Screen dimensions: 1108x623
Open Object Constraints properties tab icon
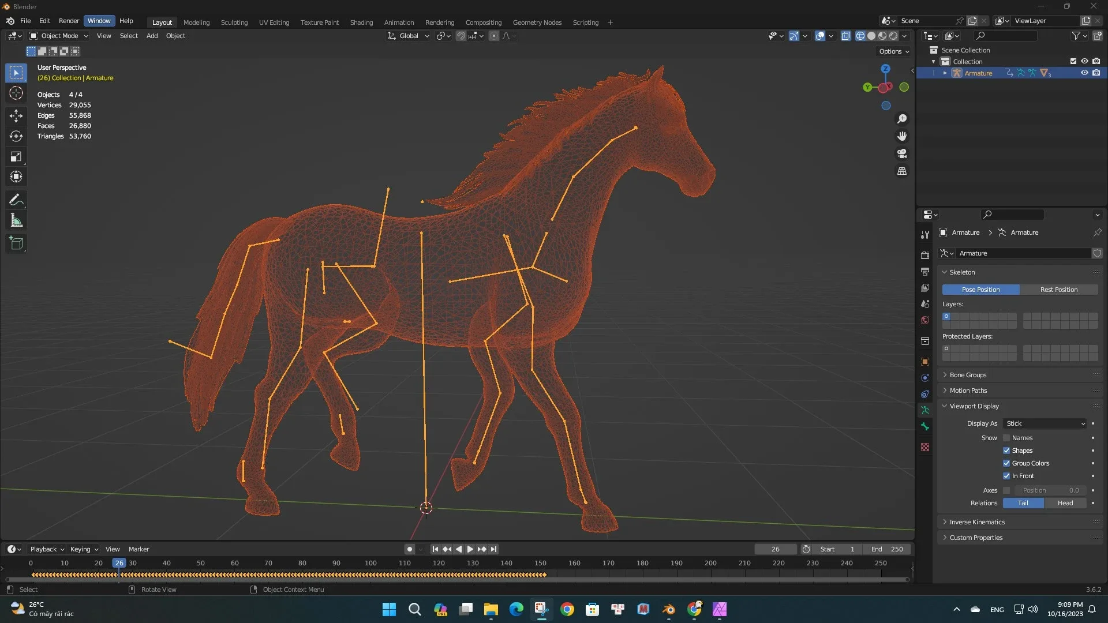(925, 394)
